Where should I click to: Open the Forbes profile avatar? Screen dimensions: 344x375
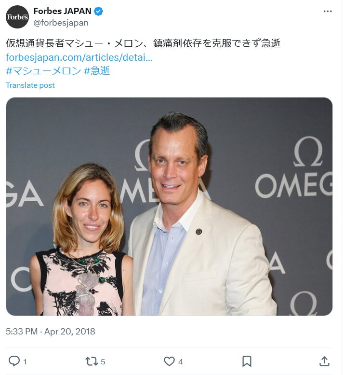tap(17, 17)
